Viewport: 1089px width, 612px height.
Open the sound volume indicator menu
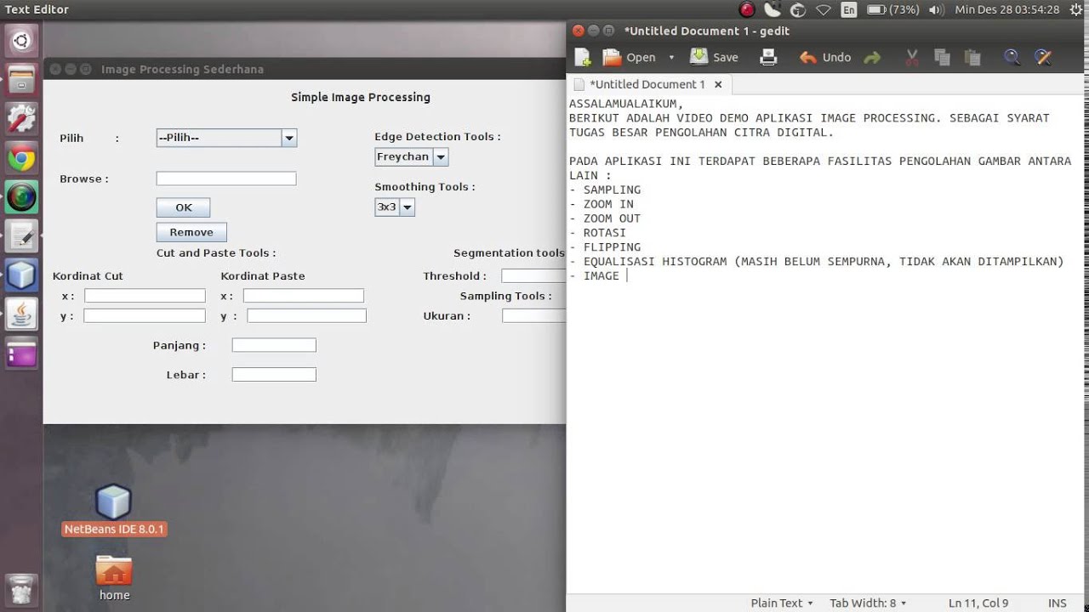[x=936, y=10]
